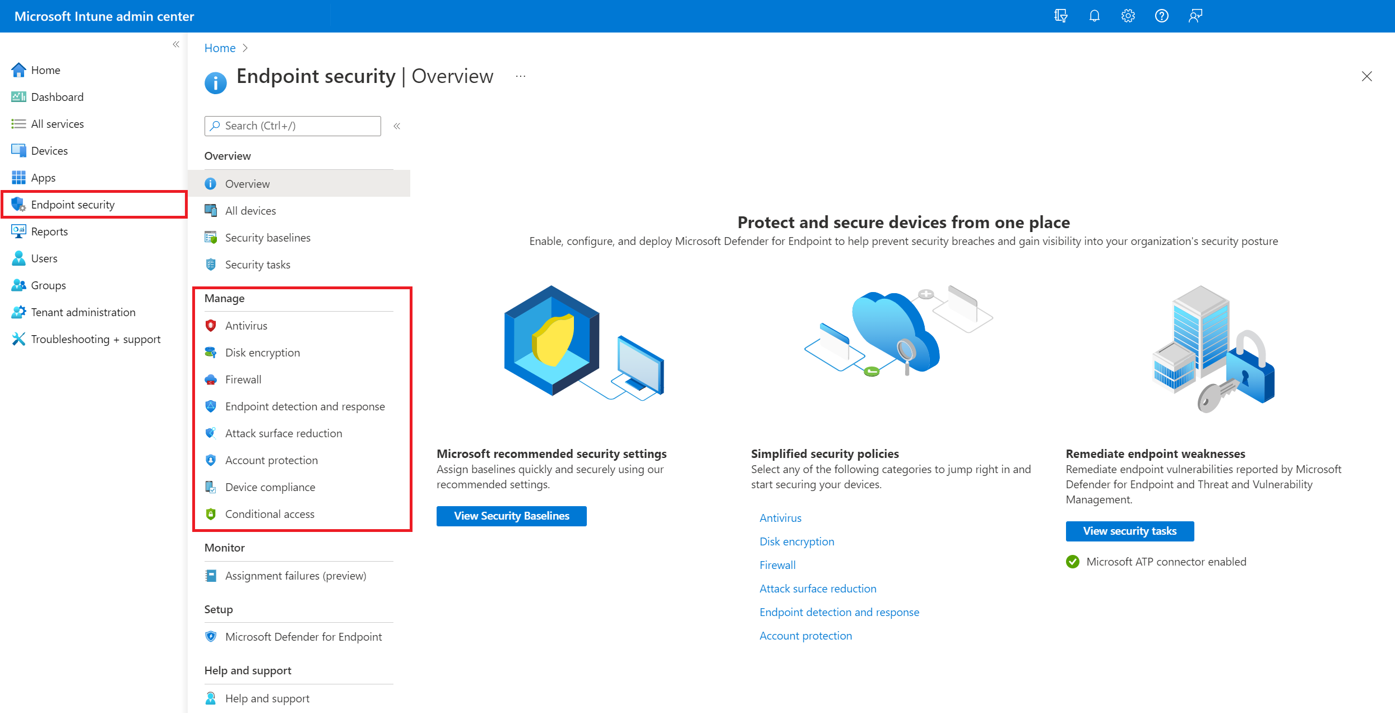The width and height of the screenshot is (1395, 713).
Task: Expand the Security Tasks menu item
Action: [x=257, y=264]
